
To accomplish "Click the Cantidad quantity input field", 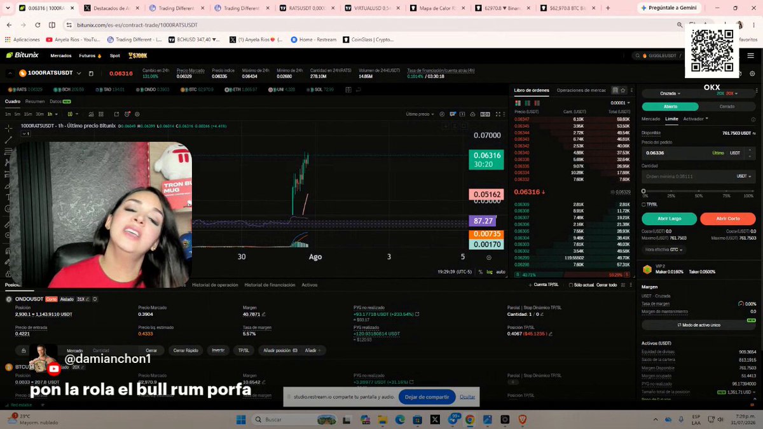I will point(698,176).
